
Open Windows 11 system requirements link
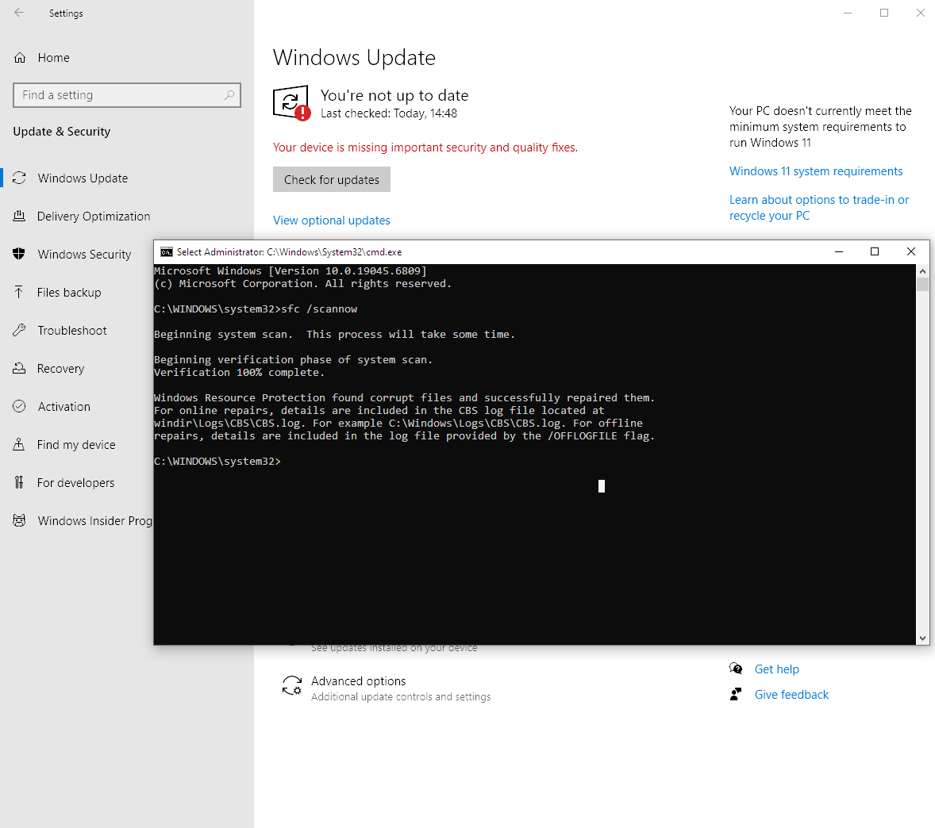coord(816,171)
